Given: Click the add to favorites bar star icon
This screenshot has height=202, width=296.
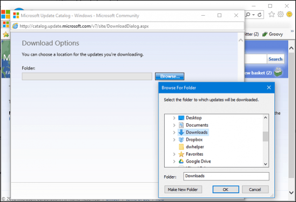Looking at the screenshot, I should click(x=6, y=34).
